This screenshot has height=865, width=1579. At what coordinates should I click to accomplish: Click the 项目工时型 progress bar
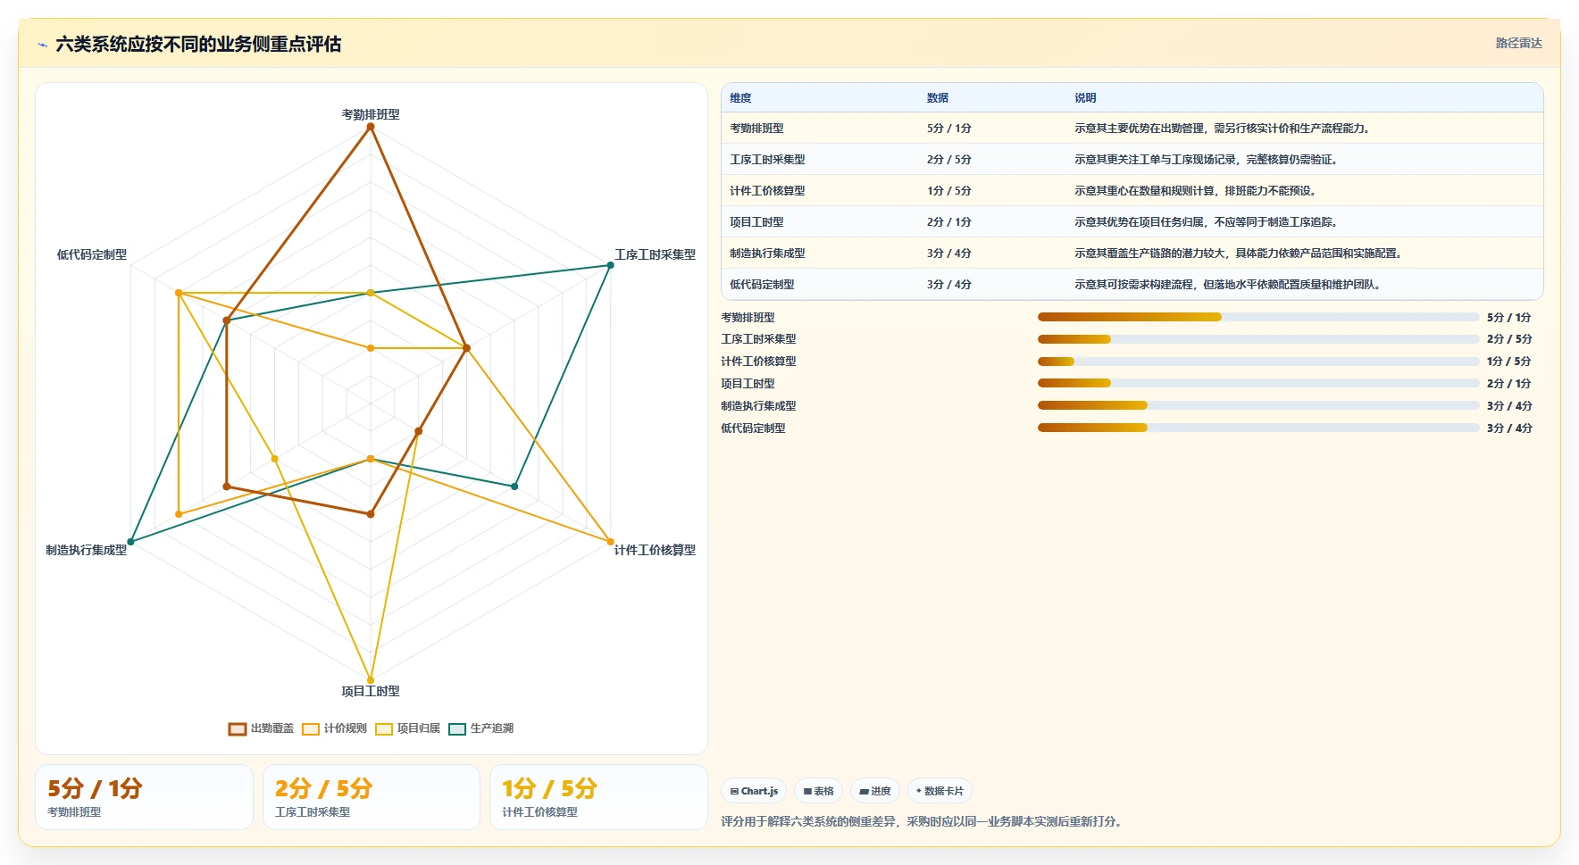click(1258, 383)
